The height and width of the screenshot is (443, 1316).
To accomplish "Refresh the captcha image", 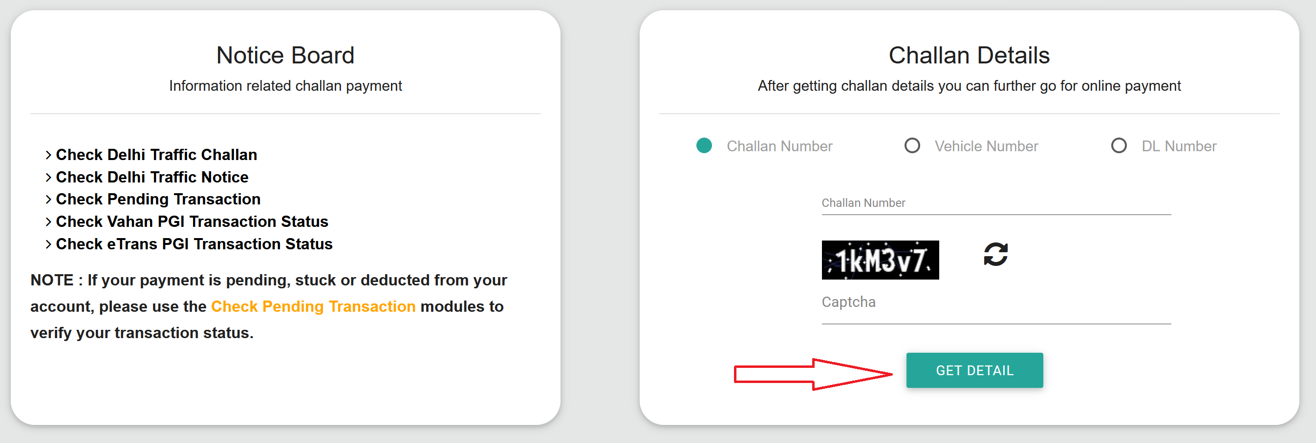I will 995,254.
